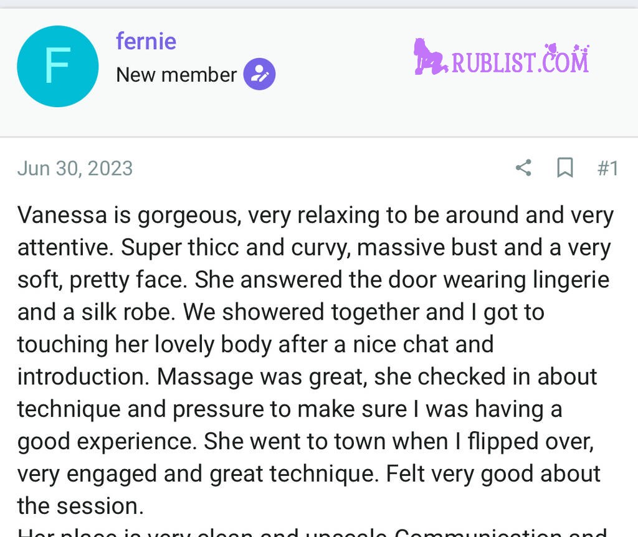Click the line starting 'touching her lovely body'
This screenshot has height=537, width=638.
(x=255, y=345)
